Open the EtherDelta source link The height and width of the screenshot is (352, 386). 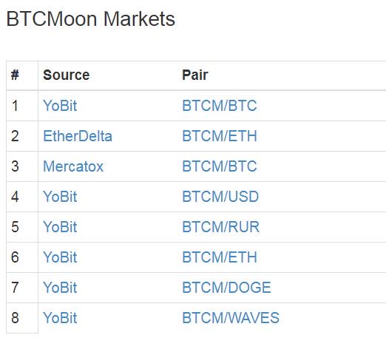click(78, 136)
